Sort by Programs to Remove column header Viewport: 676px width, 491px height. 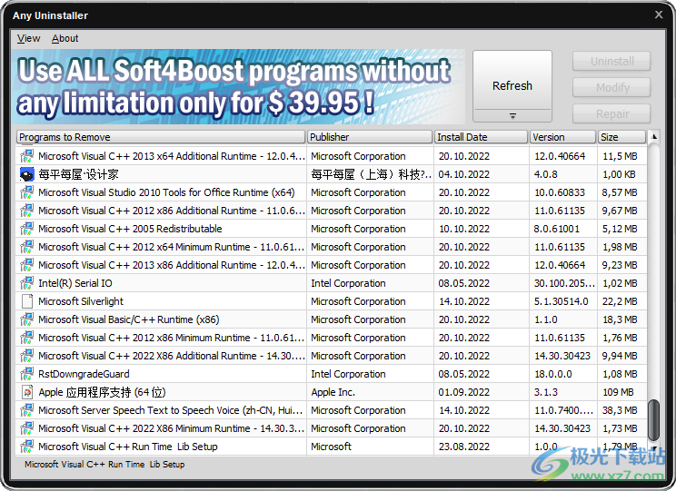pos(161,137)
